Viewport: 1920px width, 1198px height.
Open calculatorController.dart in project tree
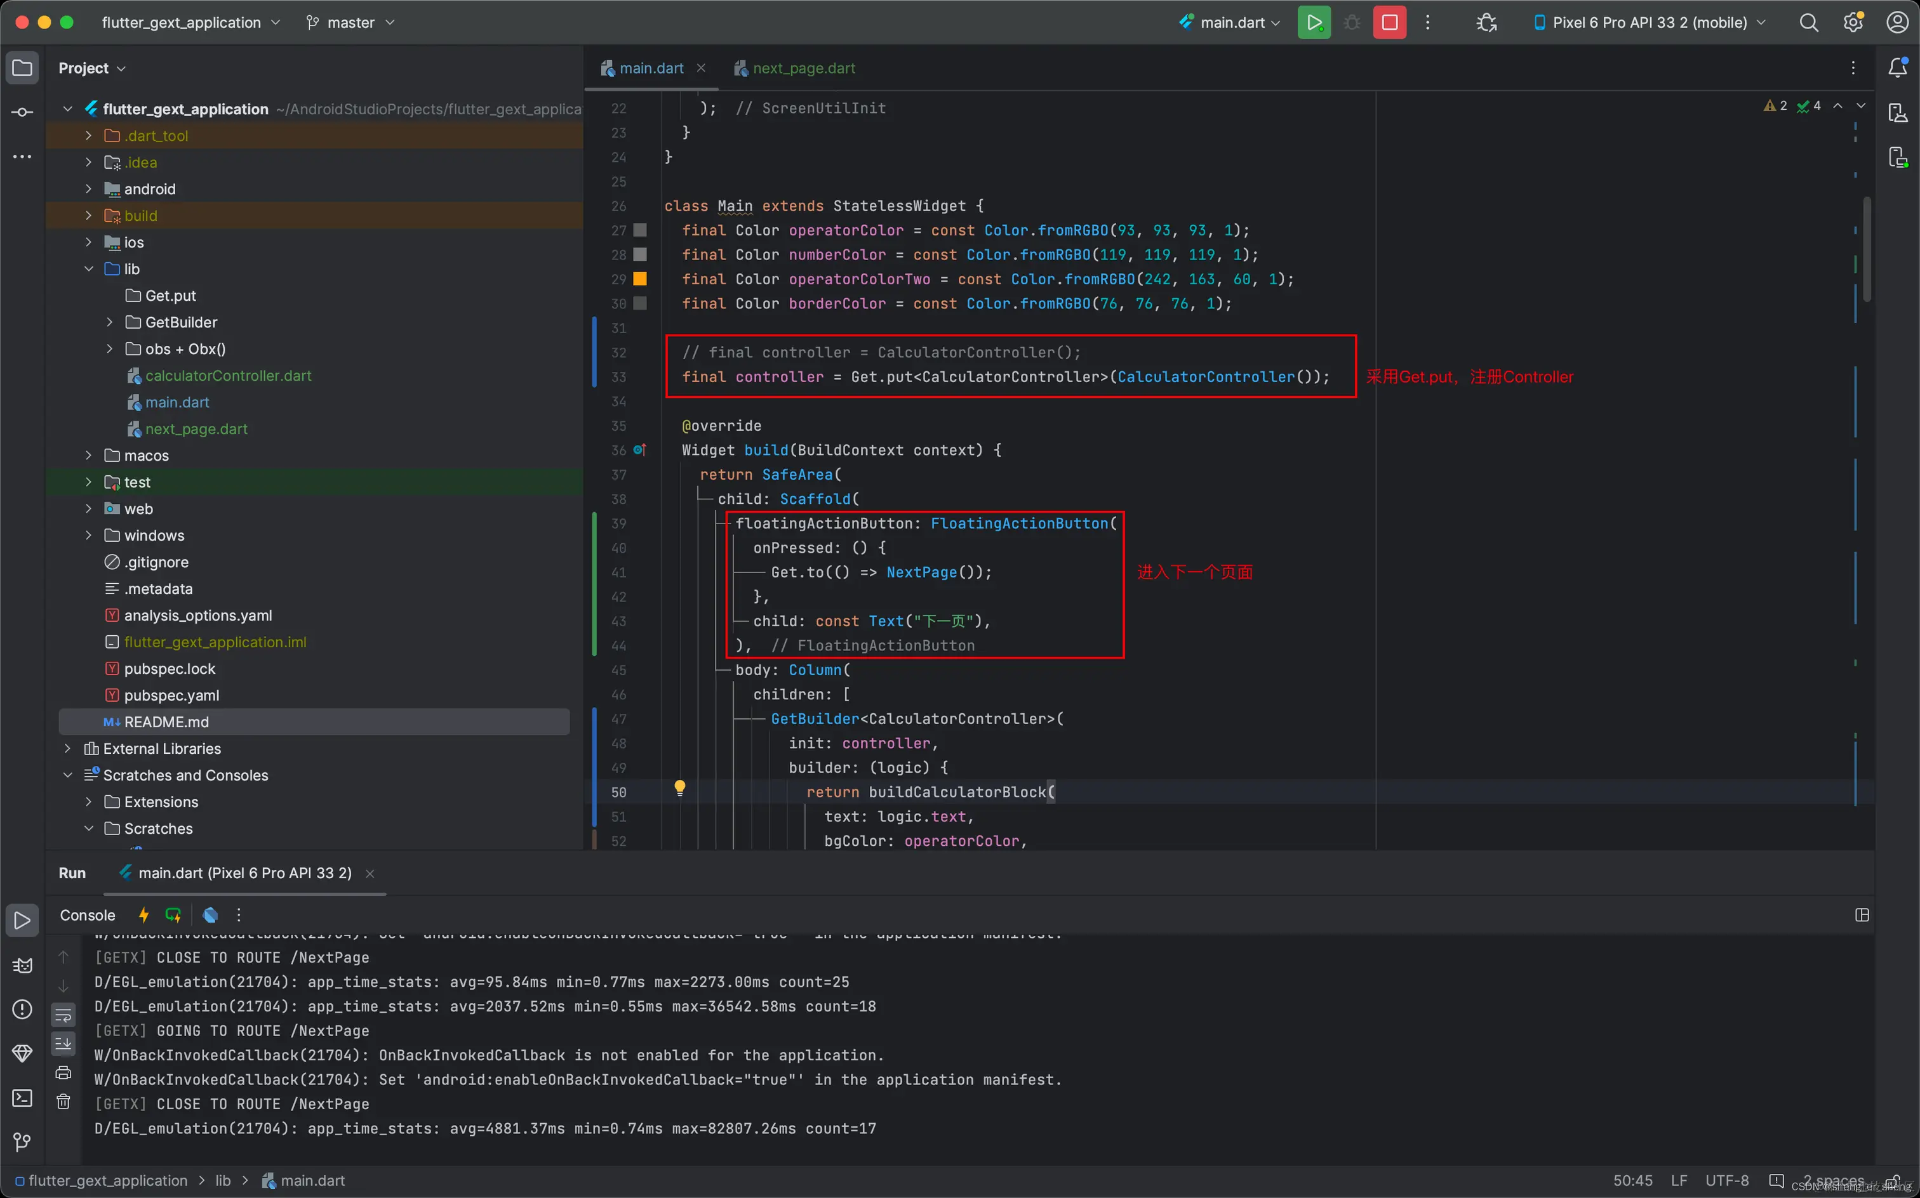coord(227,376)
